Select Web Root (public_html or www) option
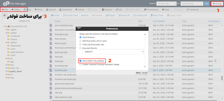 [x=80, y=41]
